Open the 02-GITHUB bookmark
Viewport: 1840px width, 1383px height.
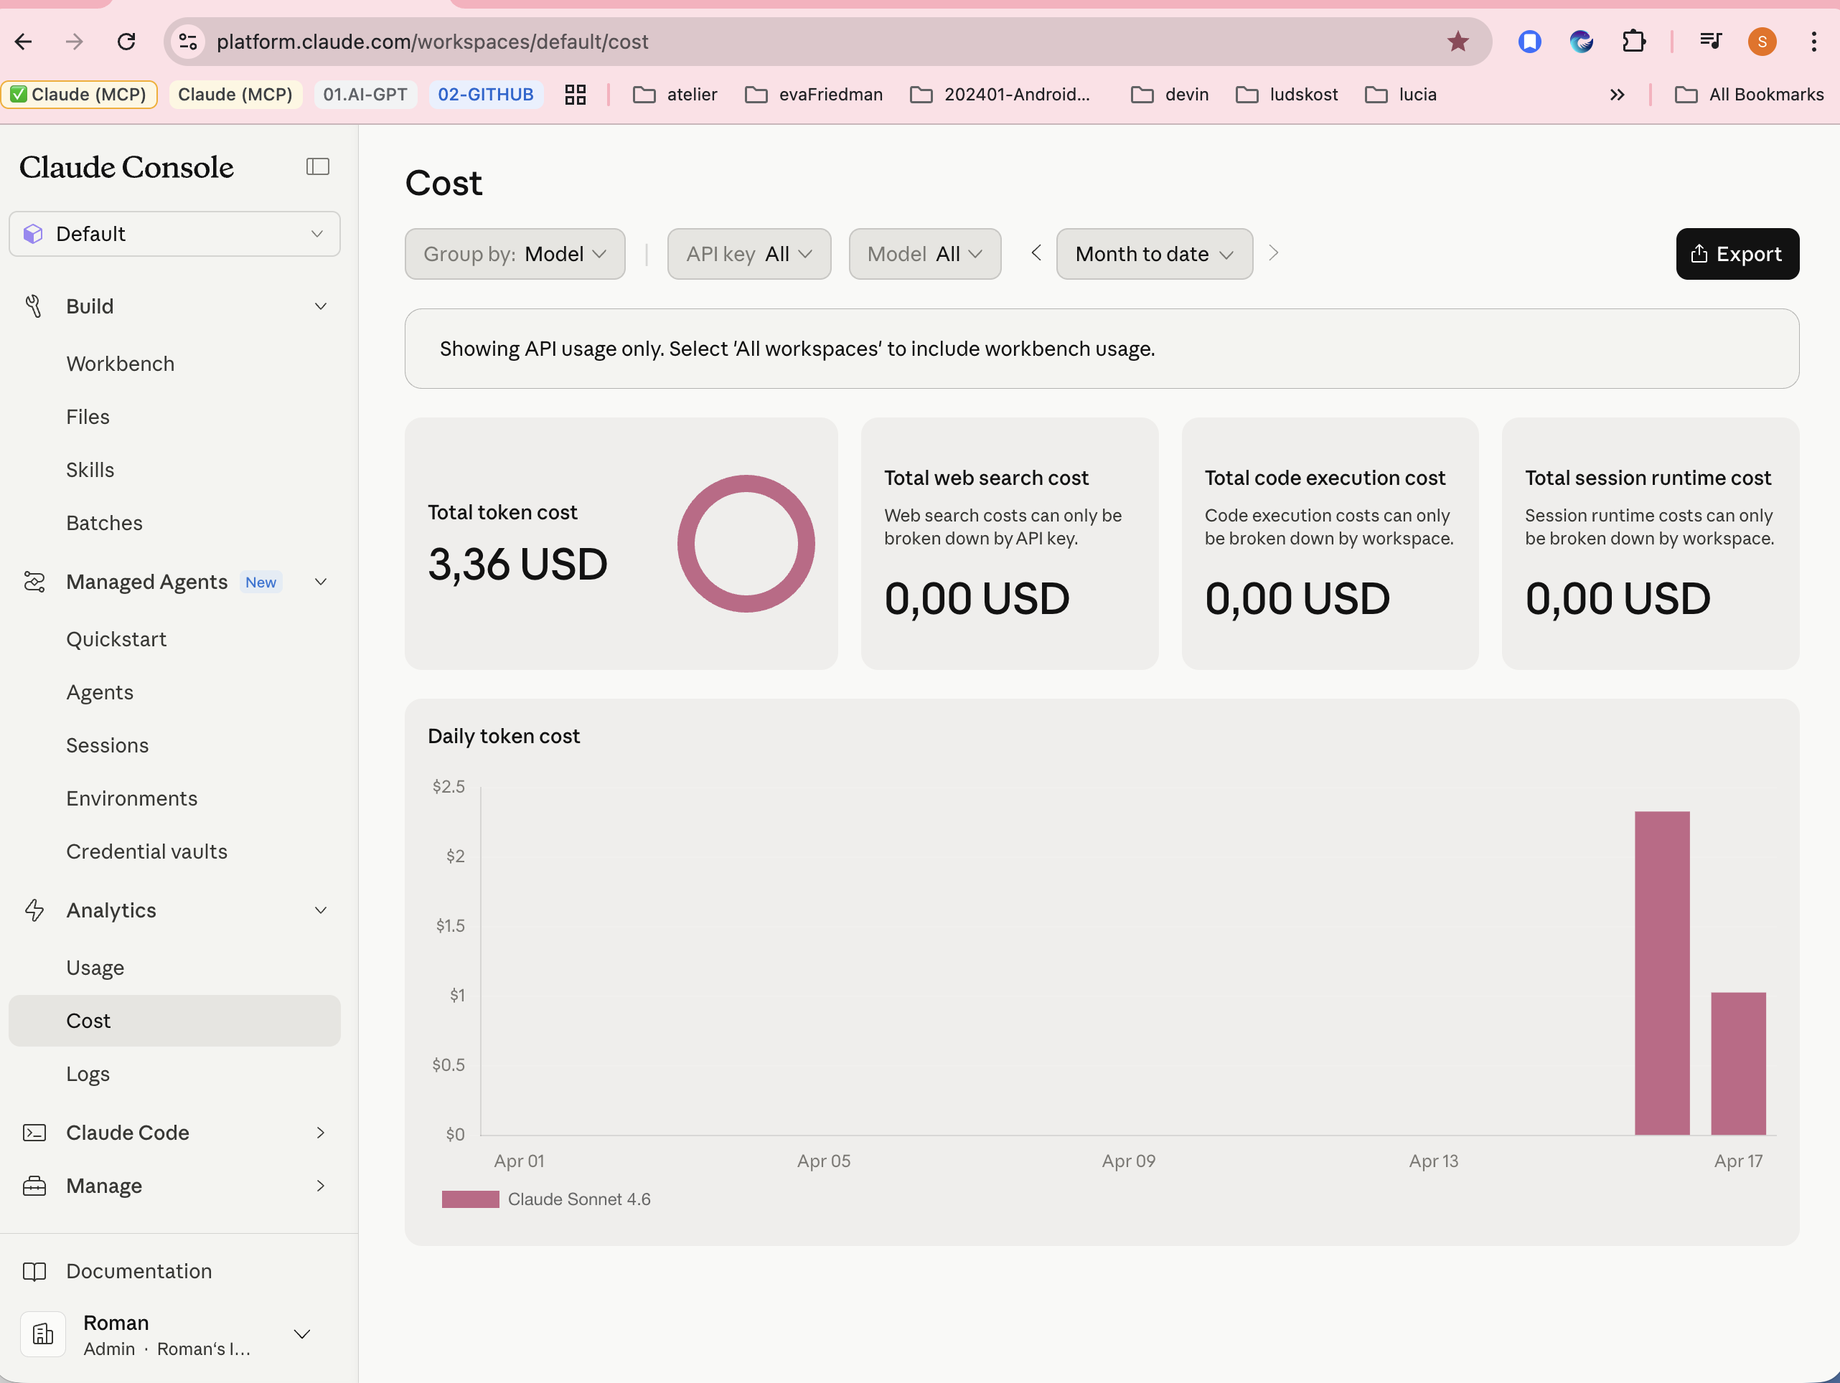[486, 95]
